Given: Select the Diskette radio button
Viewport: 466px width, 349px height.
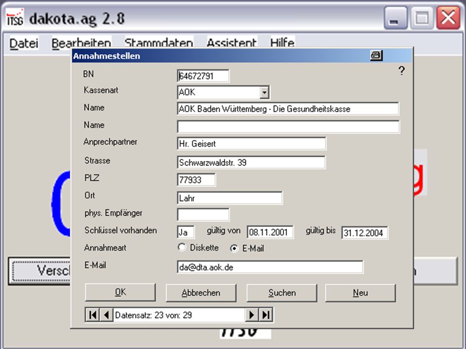Looking at the screenshot, I should coord(182,247).
